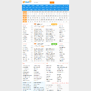Focus the search text field beside logo
The image size is (91, 91).
pyautogui.click(x=42, y=3)
